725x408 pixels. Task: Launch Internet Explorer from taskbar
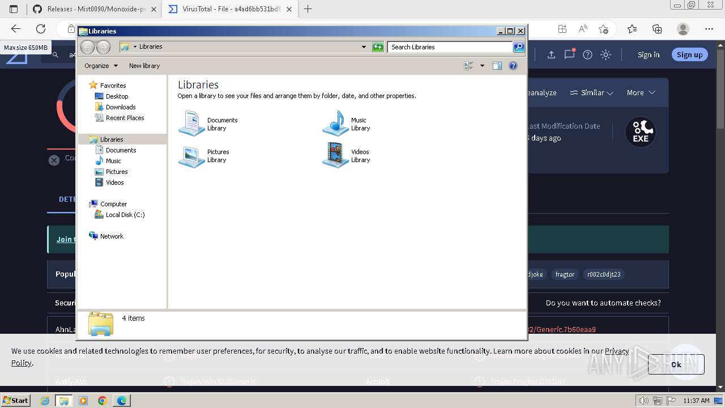point(45,401)
